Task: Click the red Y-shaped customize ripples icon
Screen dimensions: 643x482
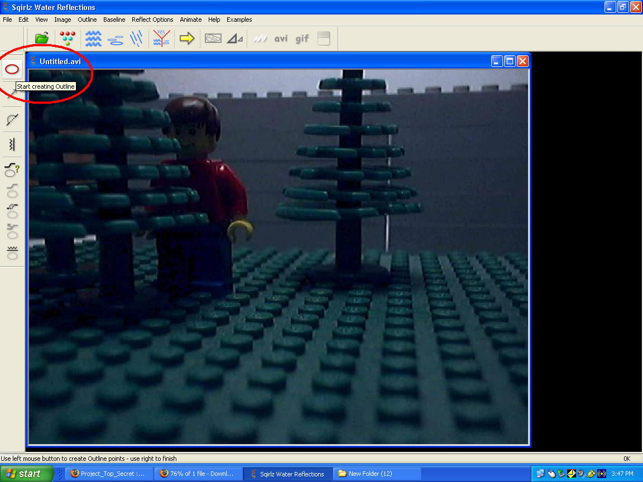Action: 161,38
